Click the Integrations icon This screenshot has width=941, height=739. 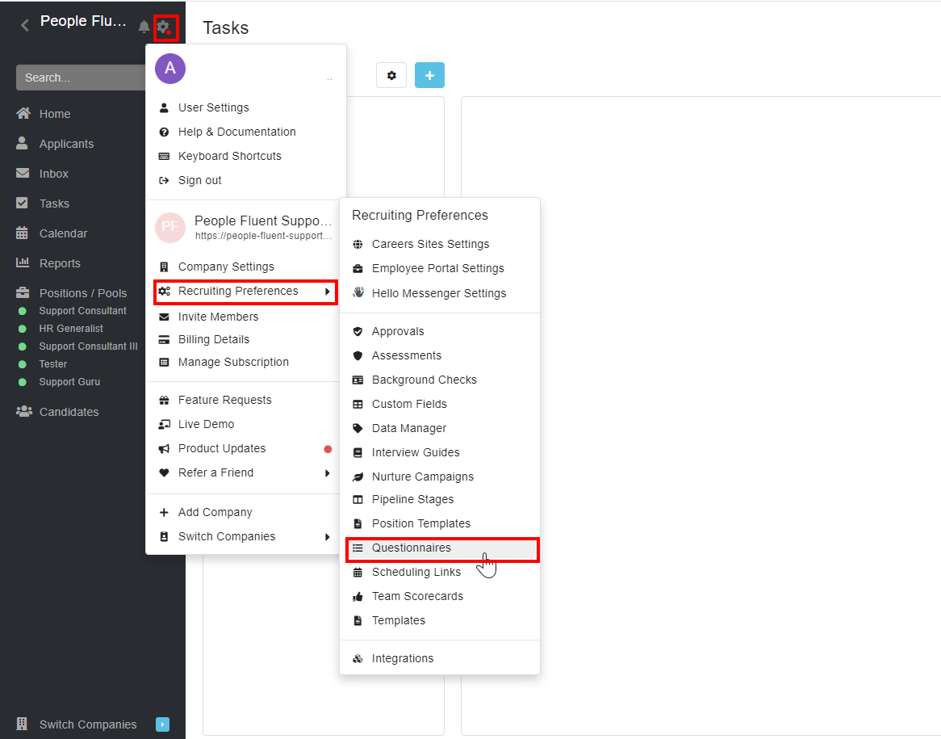pos(358,658)
